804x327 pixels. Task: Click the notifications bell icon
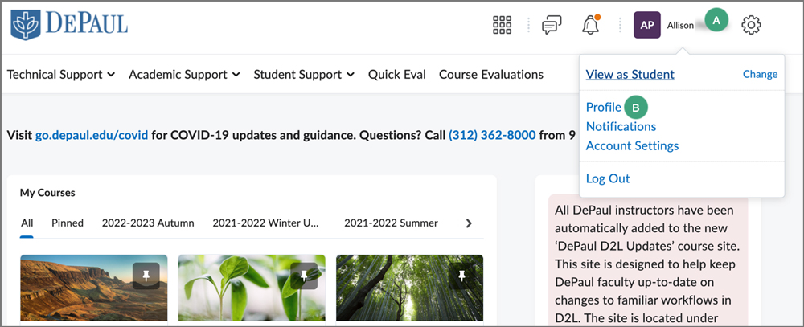pyautogui.click(x=590, y=25)
